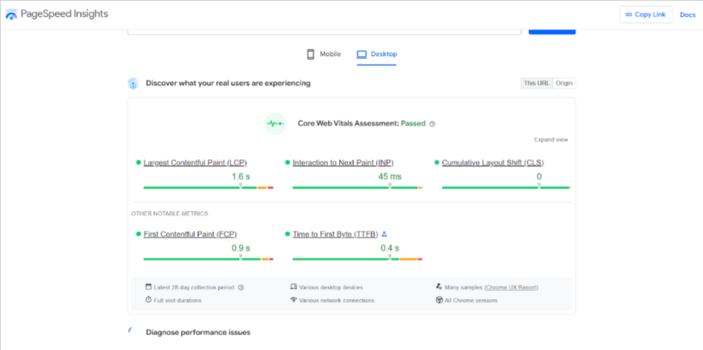Screen dimensions: 703x350
Task: Click the Chrome icon for All Chrome versions
Action: tap(439, 300)
